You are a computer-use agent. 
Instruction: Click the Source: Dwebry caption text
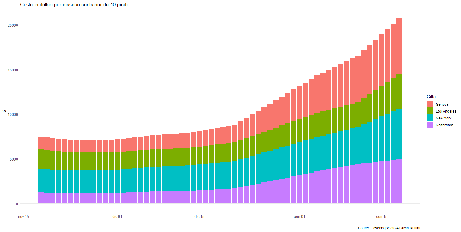tap(389, 228)
